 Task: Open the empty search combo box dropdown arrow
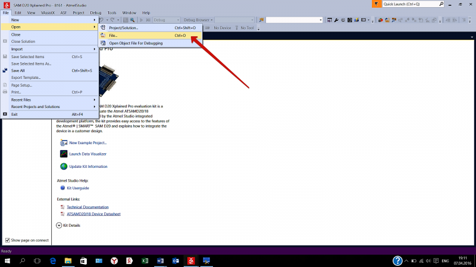point(321,20)
